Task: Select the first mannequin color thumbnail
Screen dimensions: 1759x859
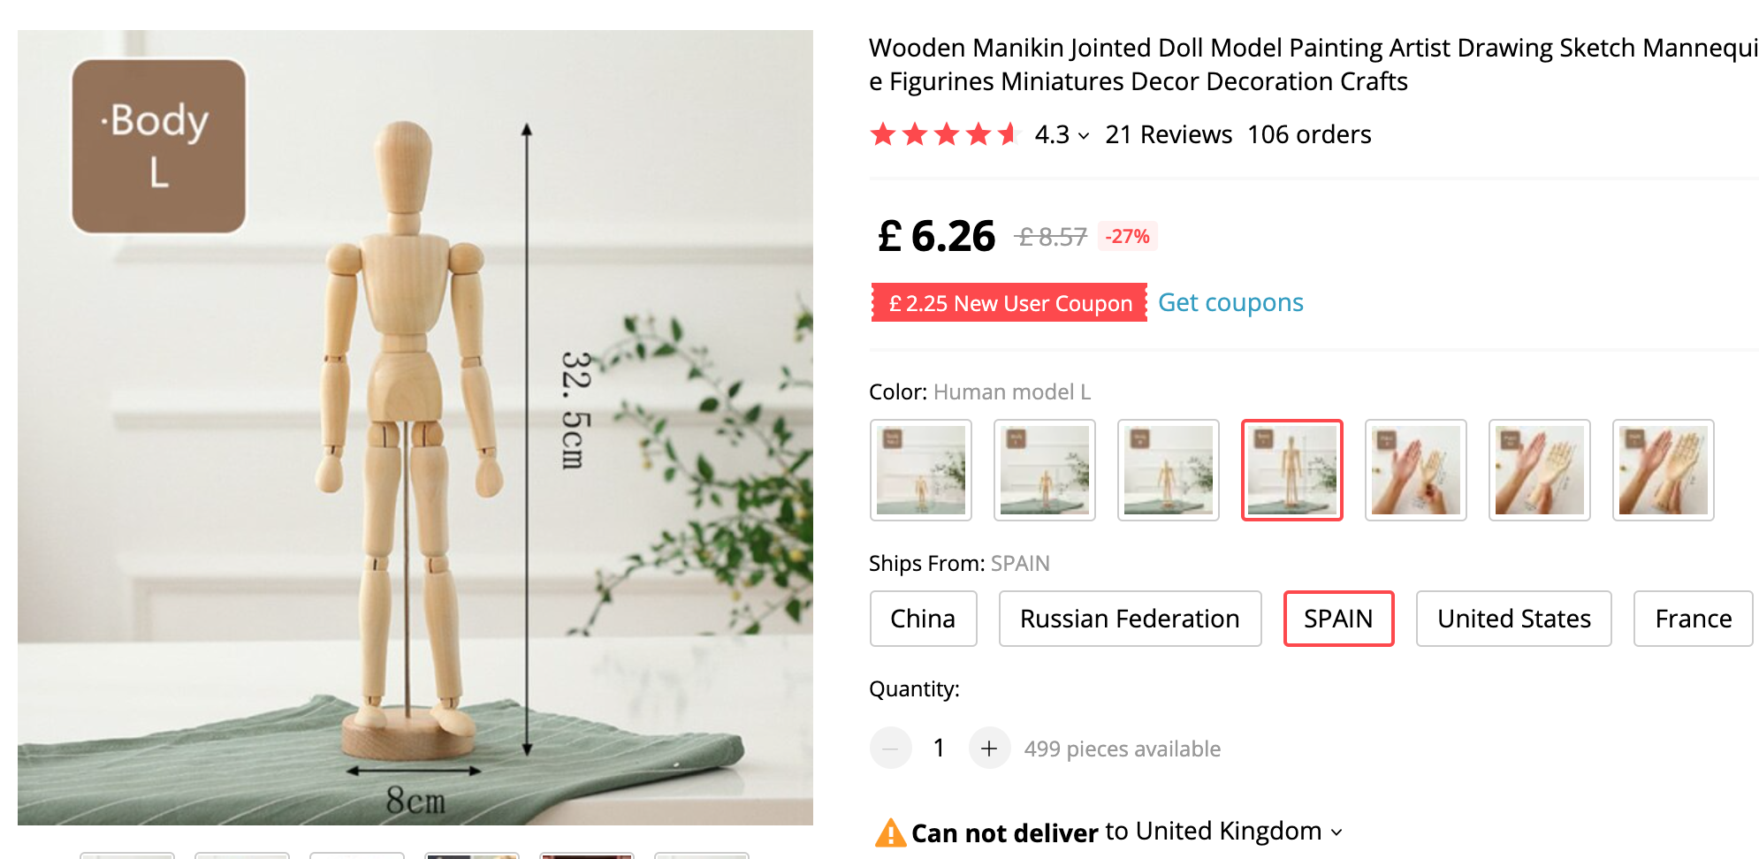Action: pyautogui.click(x=921, y=470)
